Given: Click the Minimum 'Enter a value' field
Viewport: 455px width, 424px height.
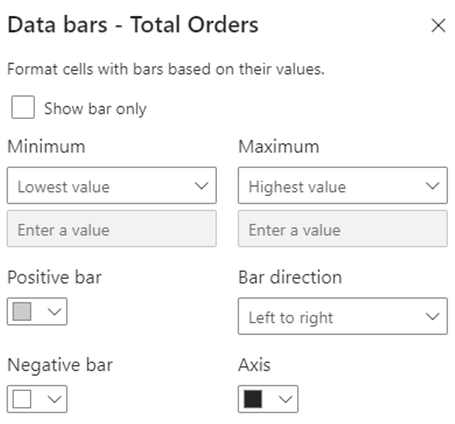Looking at the screenshot, I should [x=111, y=229].
